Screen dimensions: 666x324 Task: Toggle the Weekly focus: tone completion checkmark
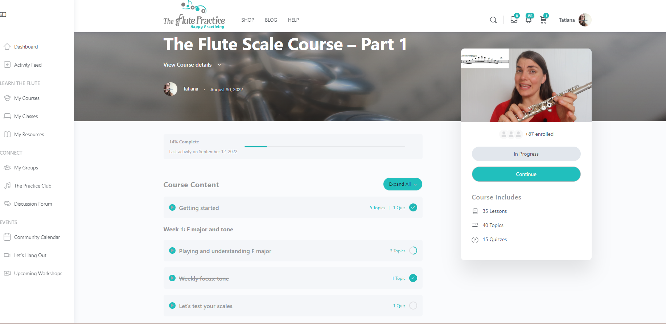[413, 278]
